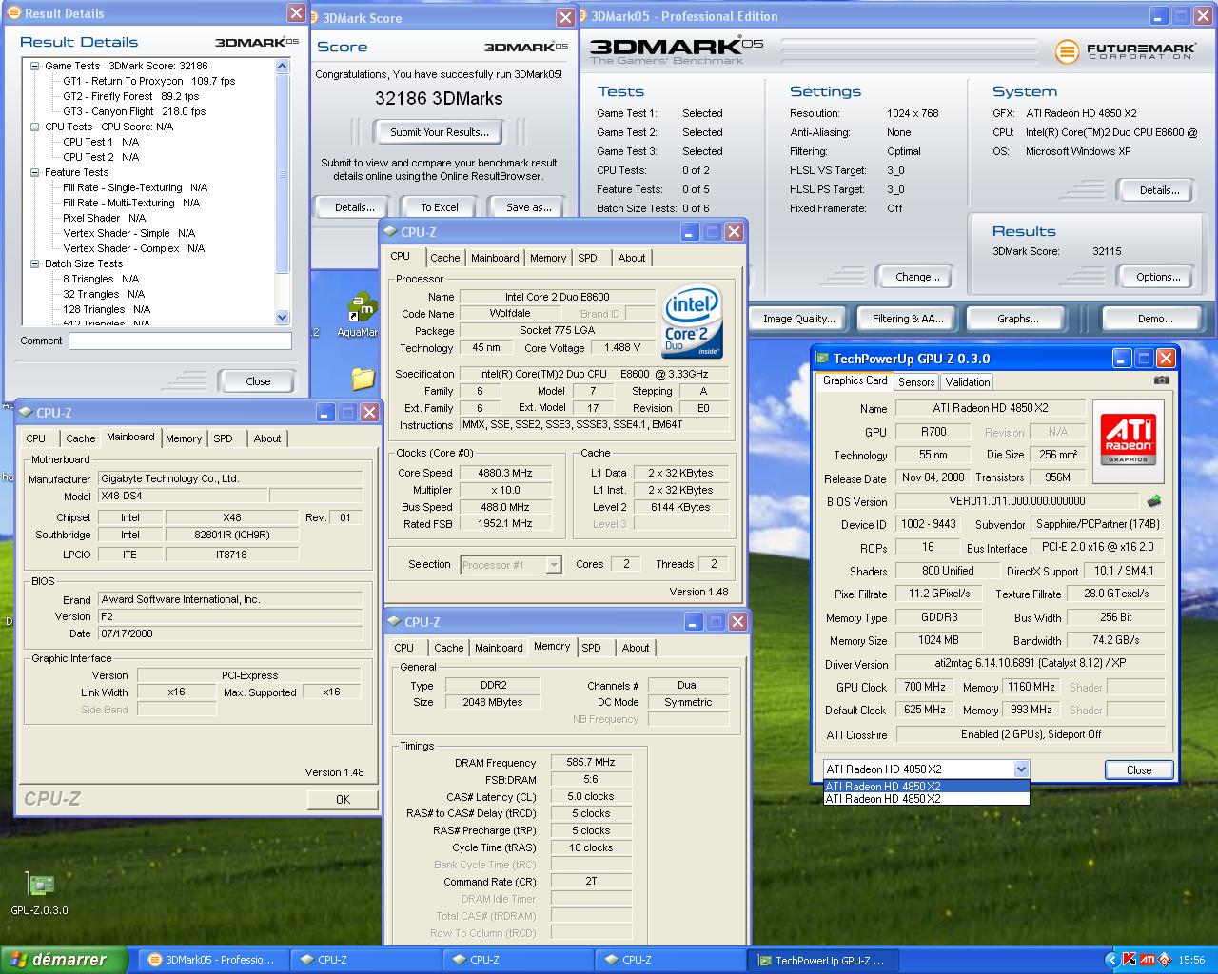
Task: Click the GPU-Z screenshot camera icon
Action: click(x=1161, y=380)
